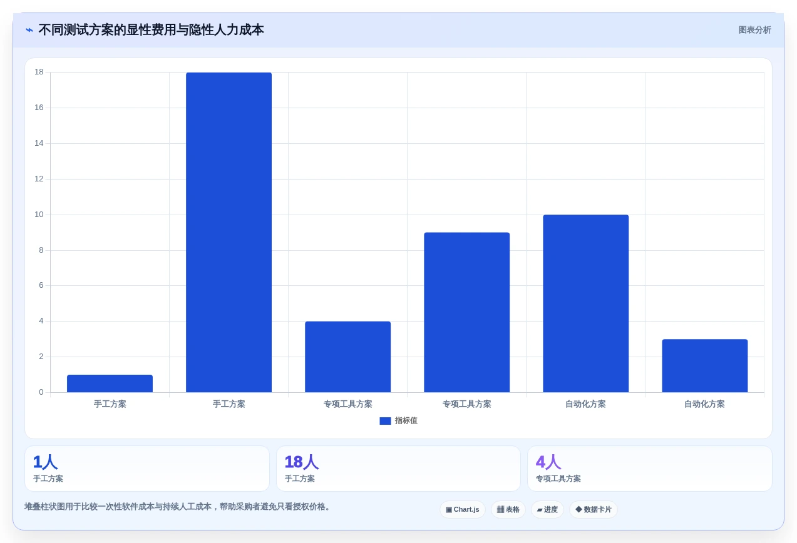Screen dimensions: 797x543
Task: Click the shortest bar with value 1
Action: pos(110,383)
